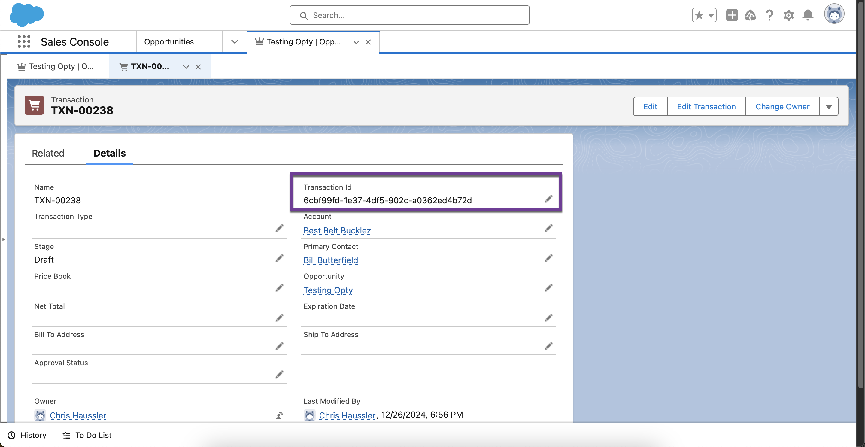
Task: Open the App Launcher dots grid
Action: pyautogui.click(x=24, y=42)
